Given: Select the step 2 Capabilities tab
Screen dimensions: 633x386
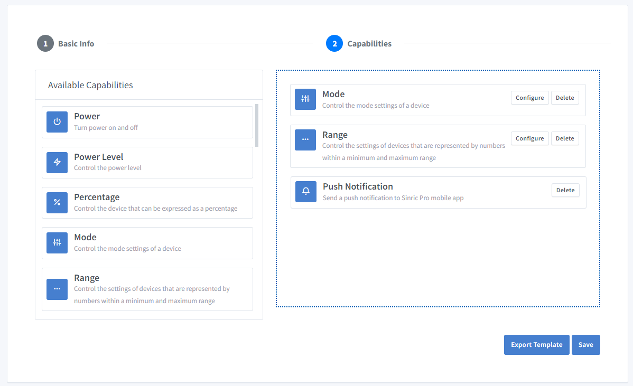Looking at the screenshot, I should (359, 43).
